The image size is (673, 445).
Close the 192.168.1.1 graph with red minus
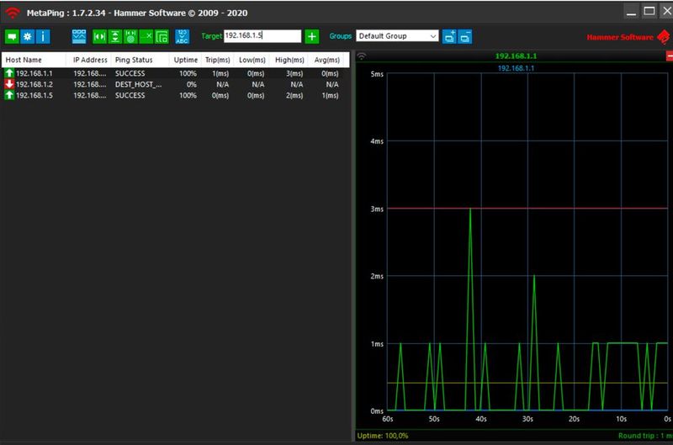669,56
